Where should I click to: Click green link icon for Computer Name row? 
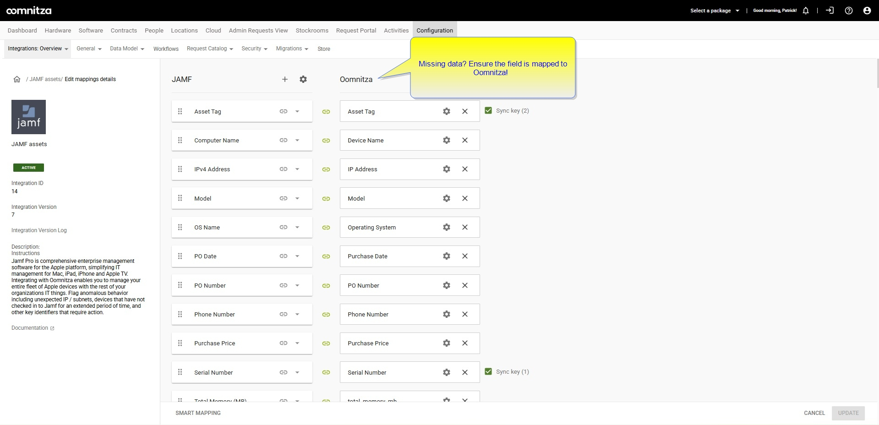(x=326, y=141)
